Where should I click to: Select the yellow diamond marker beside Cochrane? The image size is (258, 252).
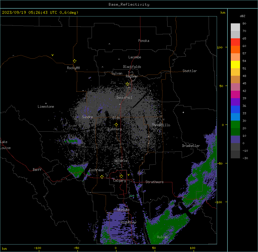click(102, 177)
